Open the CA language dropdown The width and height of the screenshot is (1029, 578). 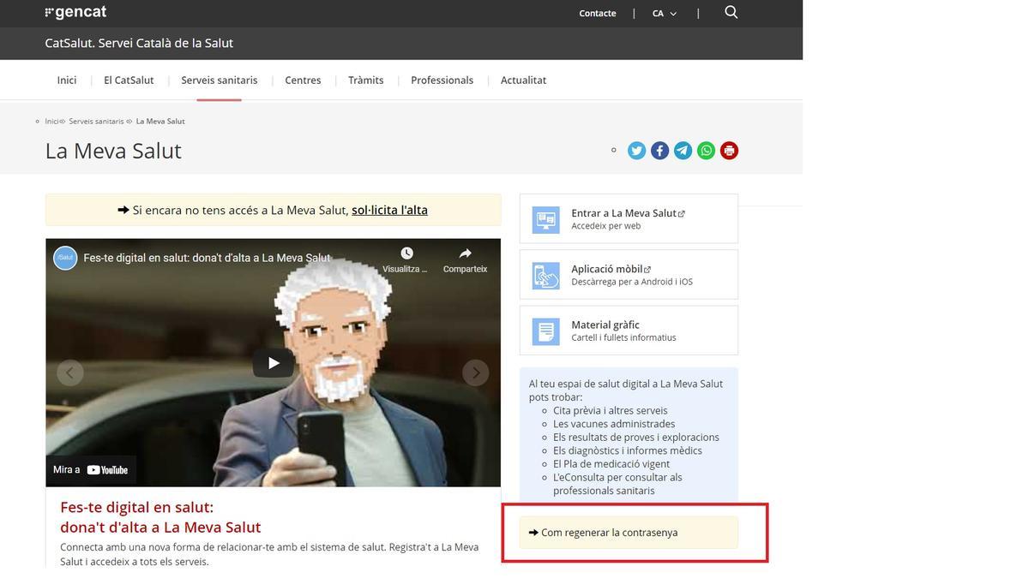(662, 13)
